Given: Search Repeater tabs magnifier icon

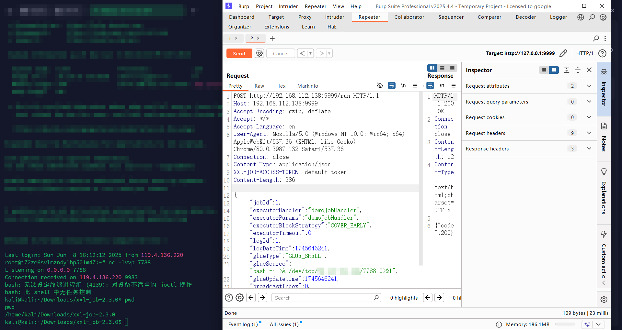Looking at the screenshot, I should click(x=596, y=38).
